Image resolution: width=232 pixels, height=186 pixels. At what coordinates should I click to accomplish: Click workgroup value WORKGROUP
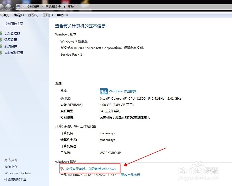pos(110,153)
